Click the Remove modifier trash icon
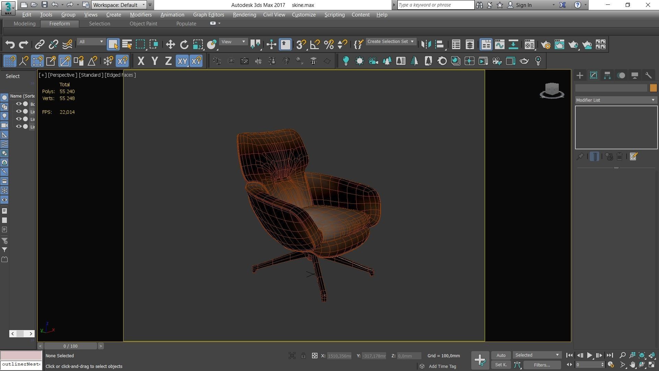 [x=620, y=157]
